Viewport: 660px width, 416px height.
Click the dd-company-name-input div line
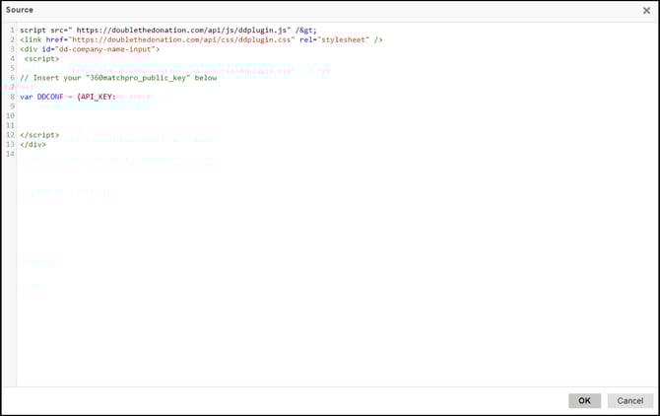[x=89, y=49]
